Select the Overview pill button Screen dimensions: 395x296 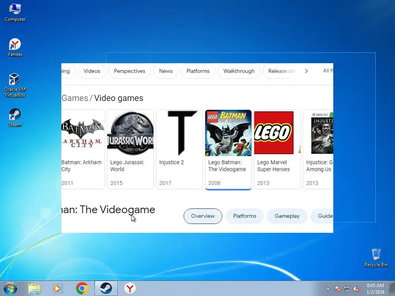coord(203,216)
